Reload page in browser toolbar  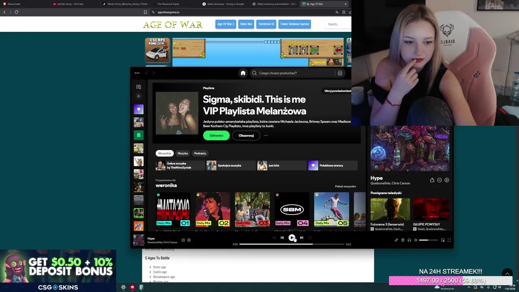[x=17, y=12]
